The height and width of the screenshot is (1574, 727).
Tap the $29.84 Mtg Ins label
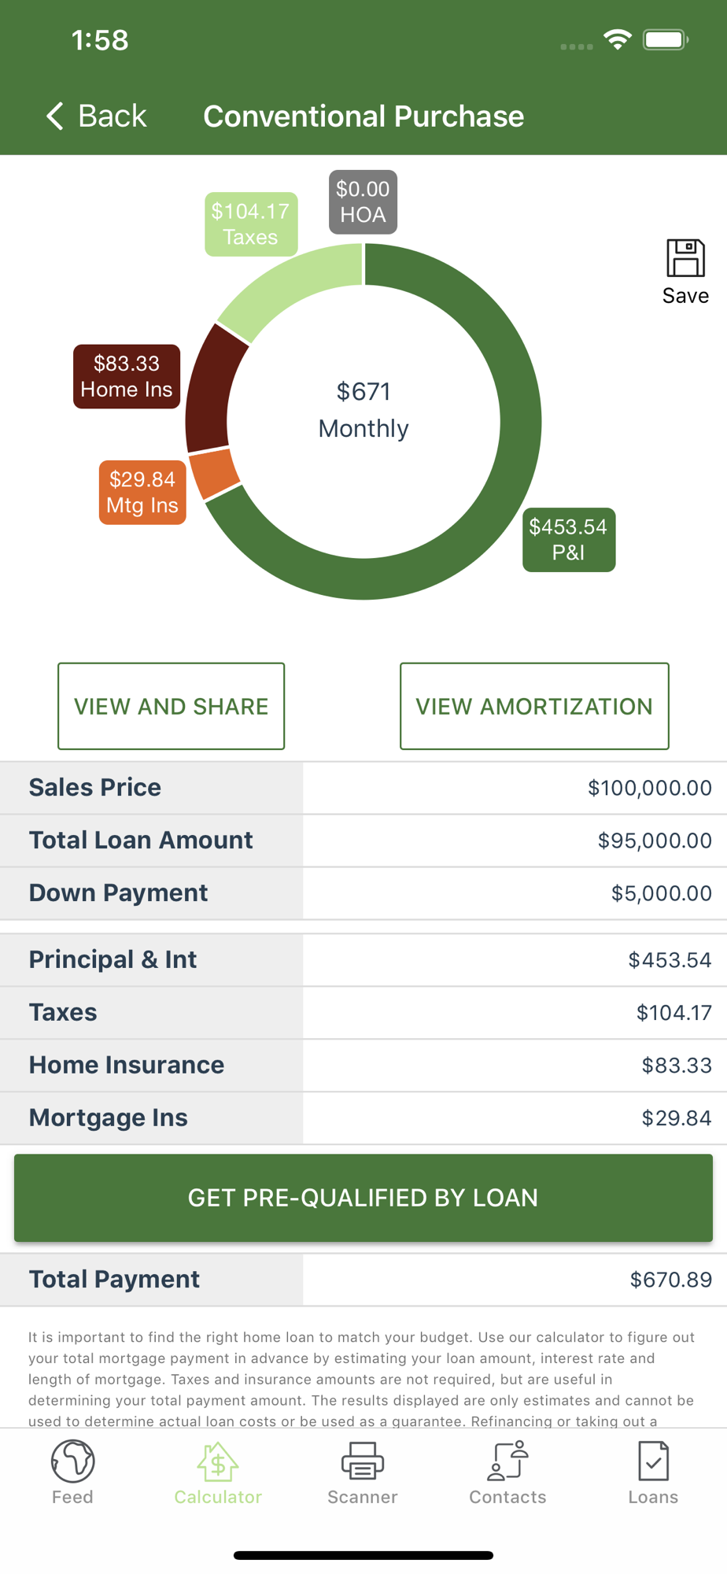142,493
